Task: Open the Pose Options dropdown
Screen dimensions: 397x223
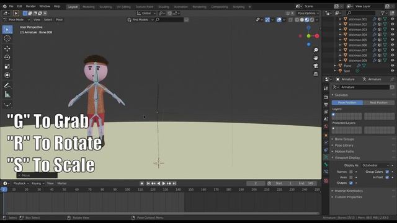Action: 308,13
